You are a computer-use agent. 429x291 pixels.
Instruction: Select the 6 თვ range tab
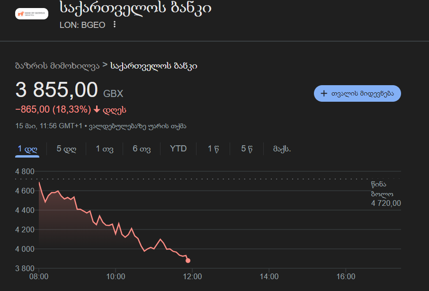click(x=142, y=149)
